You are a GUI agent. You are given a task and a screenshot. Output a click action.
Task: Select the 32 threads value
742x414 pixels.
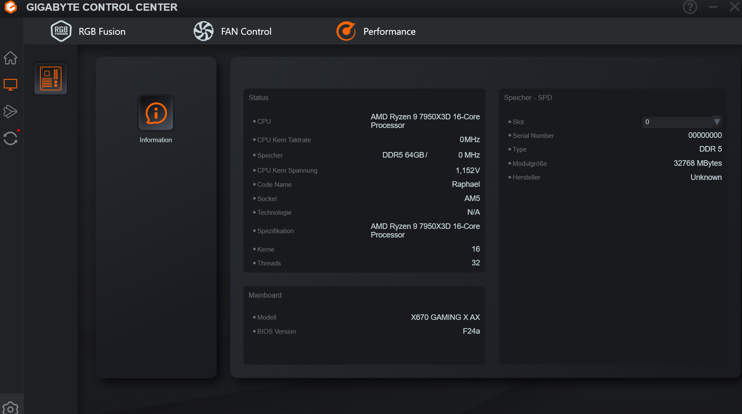pyautogui.click(x=475, y=263)
